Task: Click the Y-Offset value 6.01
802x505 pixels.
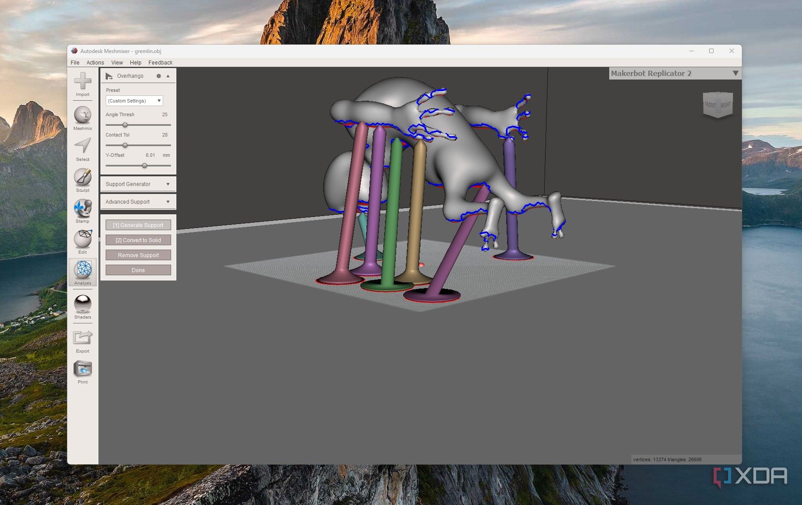Action: pyautogui.click(x=150, y=155)
